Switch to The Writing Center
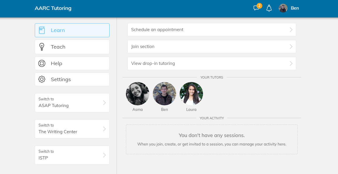Image resolution: width=338 pixels, height=174 pixels. click(x=72, y=129)
